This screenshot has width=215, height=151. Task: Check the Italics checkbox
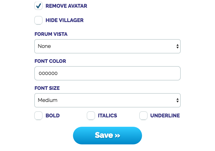91,116
